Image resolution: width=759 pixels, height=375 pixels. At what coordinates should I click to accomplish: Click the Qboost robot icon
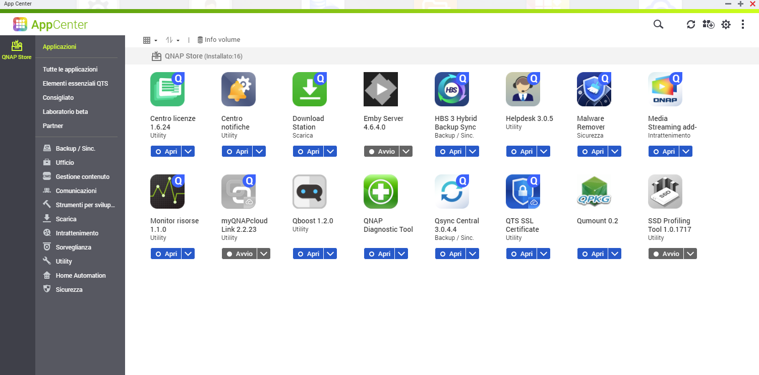310,192
